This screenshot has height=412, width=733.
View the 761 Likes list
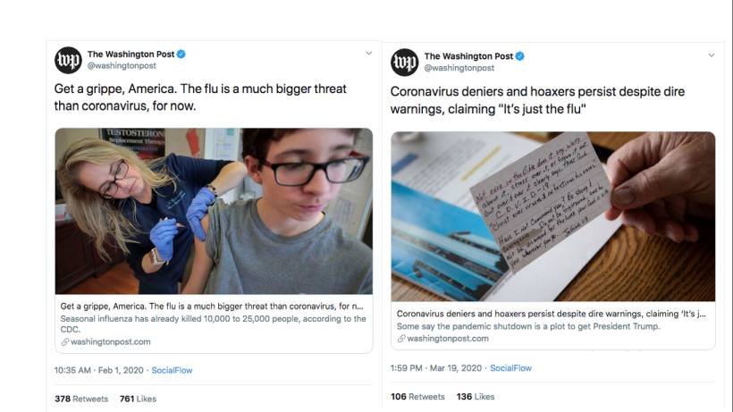[x=138, y=399]
